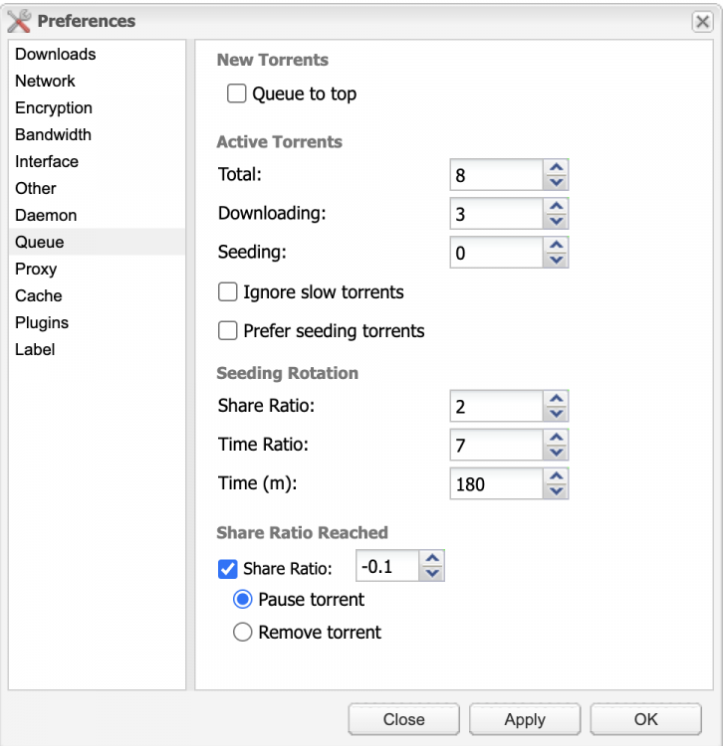Uncheck the Share Ratio reached checkbox

tap(228, 569)
